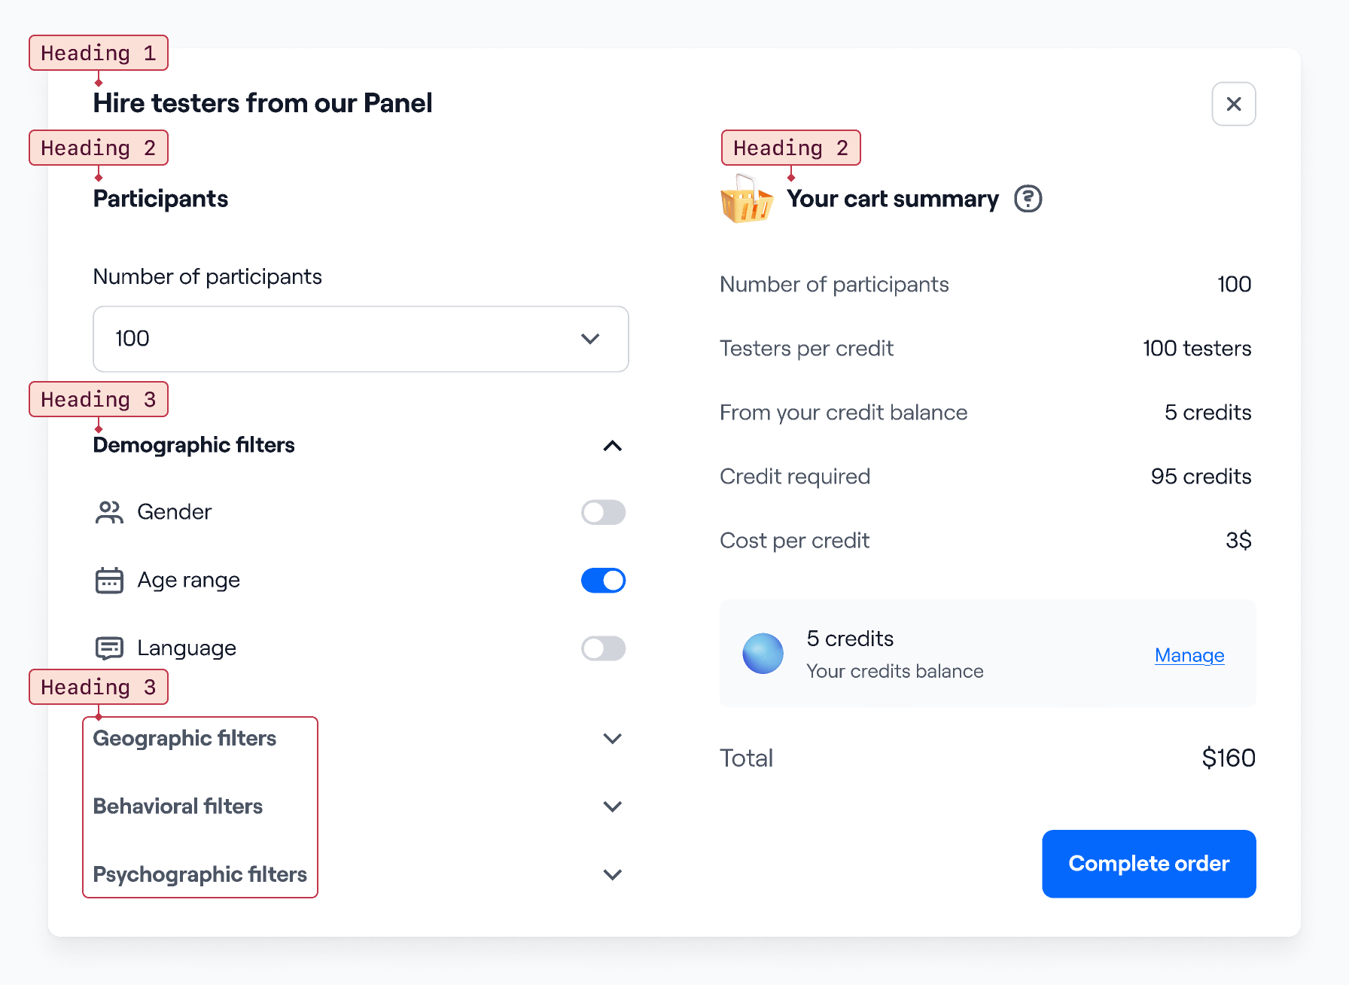
Task: Collapse the Demographic filters section
Action: click(613, 446)
